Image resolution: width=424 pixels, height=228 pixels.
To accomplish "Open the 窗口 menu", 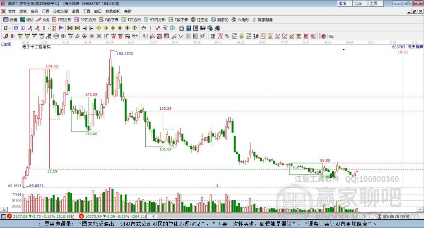I will (98, 11).
